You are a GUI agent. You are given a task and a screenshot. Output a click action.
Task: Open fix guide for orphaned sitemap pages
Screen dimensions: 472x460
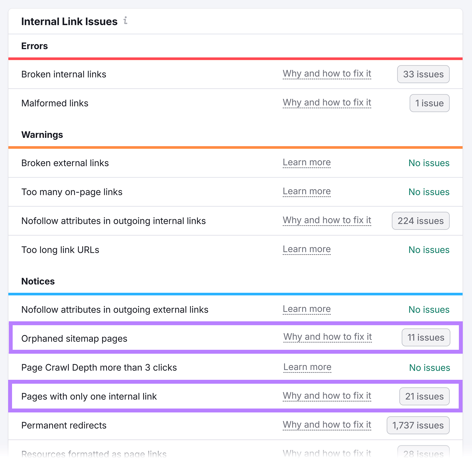(x=327, y=336)
